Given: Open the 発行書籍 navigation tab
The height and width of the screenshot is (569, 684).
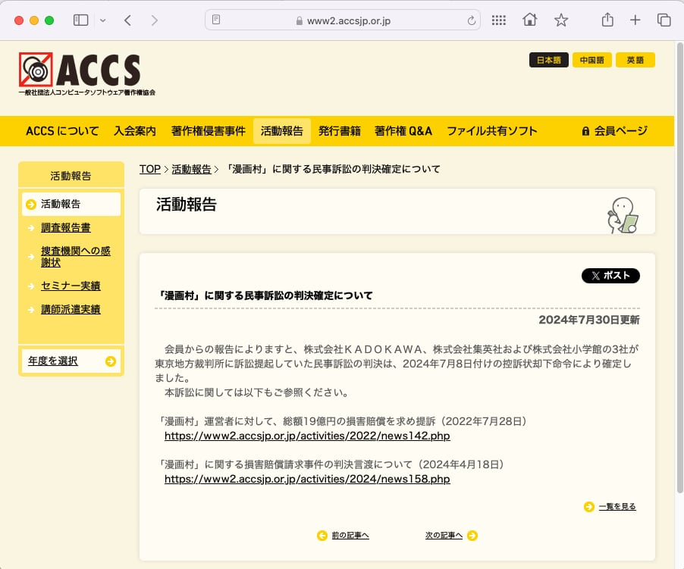Looking at the screenshot, I should tap(339, 131).
